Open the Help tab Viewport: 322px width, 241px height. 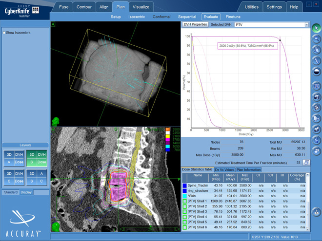tap(294, 7)
